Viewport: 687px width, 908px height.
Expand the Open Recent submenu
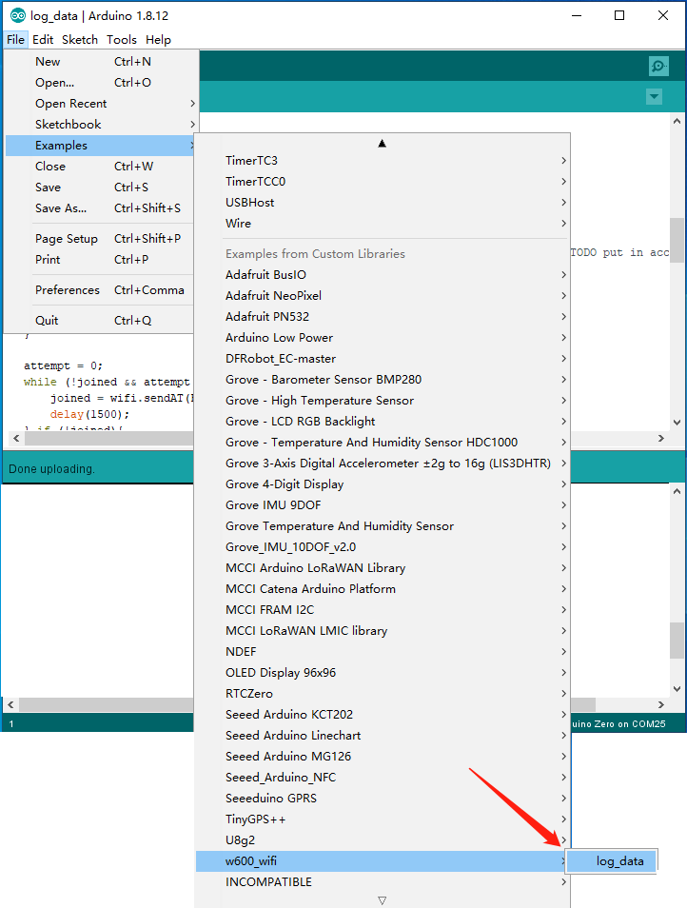[x=100, y=103]
